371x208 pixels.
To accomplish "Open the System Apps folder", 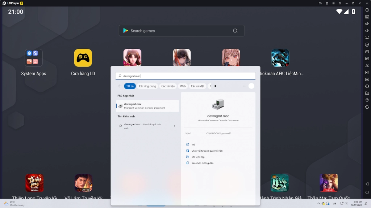I will pos(34,58).
